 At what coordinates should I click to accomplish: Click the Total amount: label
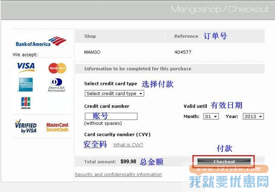(x=100, y=161)
